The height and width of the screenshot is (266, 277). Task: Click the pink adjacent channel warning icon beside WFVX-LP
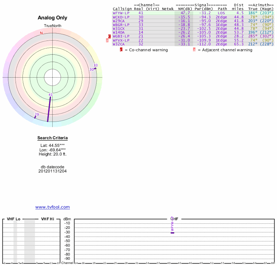coord(107,40)
